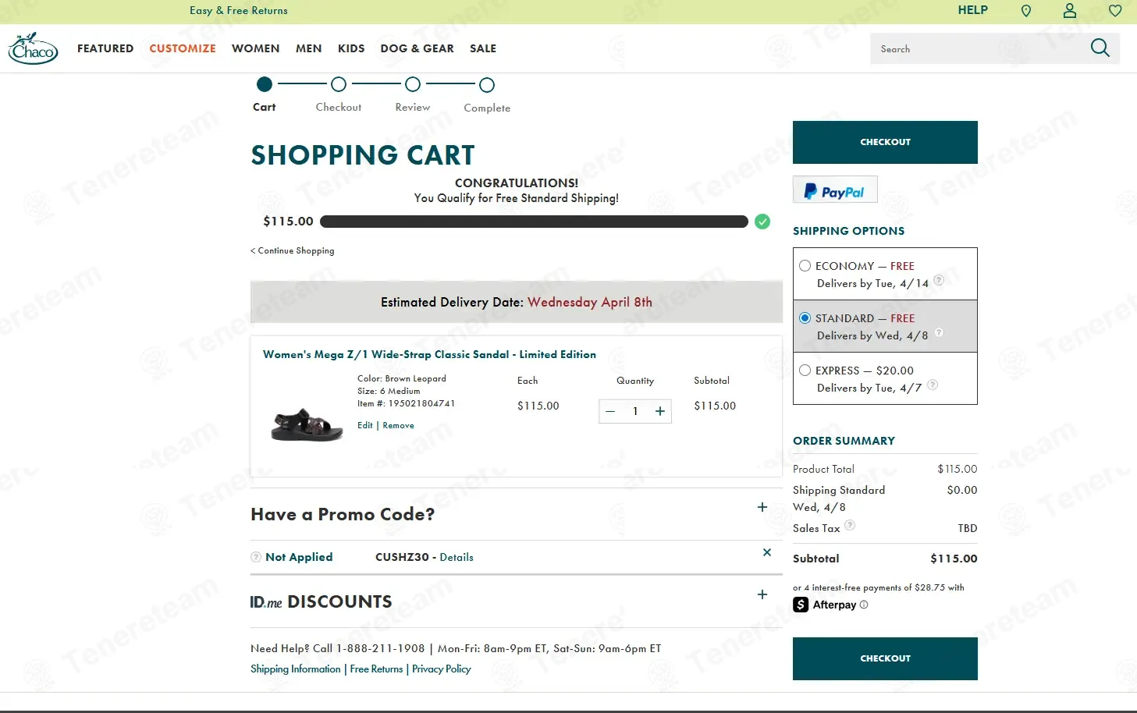The height and width of the screenshot is (713, 1137).
Task: Open the Men menu
Action: 309,48
